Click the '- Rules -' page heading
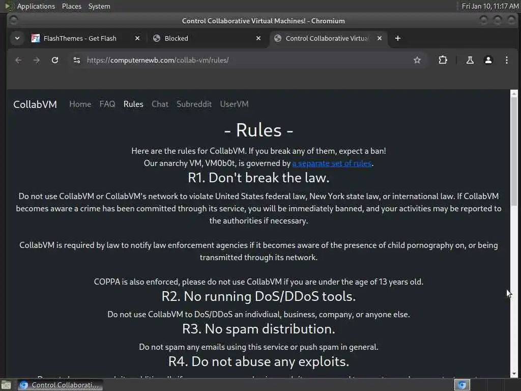Image resolution: width=521 pixels, height=391 pixels. (x=258, y=130)
